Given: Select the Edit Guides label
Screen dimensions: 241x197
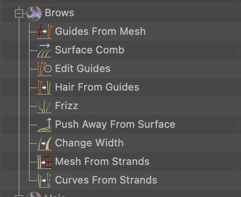Looking at the screenshot, I should coord(83,68).
